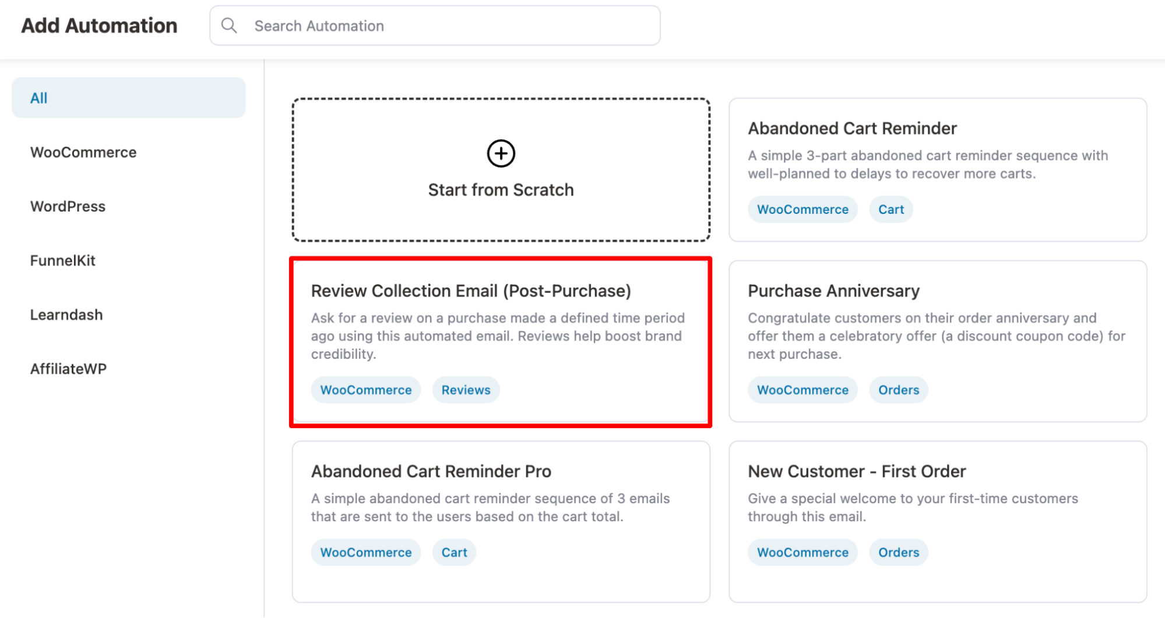Viewport: 1165px width, 618px height.
Task: Click the plus icon in Start from Scratch
Action: pos(500,153)
